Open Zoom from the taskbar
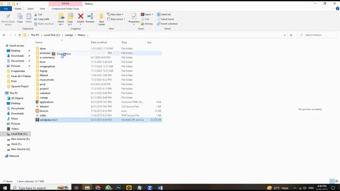Image resolution: width=340 pixels, height=191 pixels. (150, 188)
